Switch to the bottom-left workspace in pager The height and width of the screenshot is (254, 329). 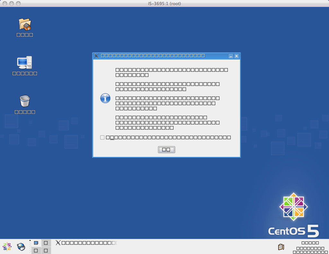(36, 250)
